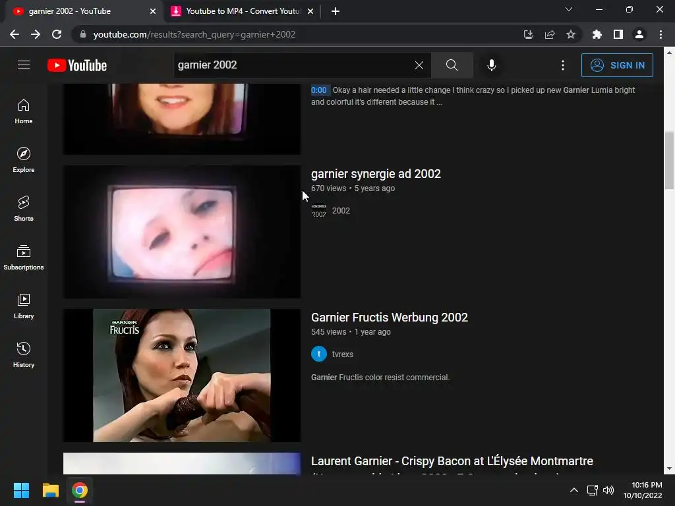
Task: Close the 'garnier 2002 - YouTube' tab
Action: click(153, 11)
